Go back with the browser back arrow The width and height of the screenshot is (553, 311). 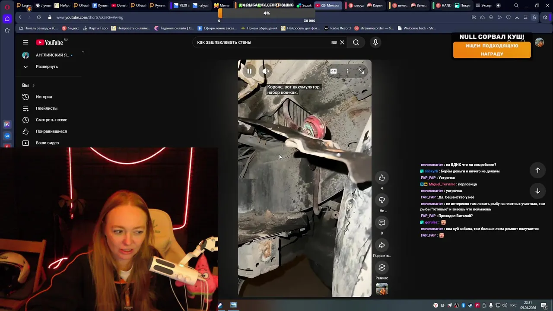coord(20,17)
